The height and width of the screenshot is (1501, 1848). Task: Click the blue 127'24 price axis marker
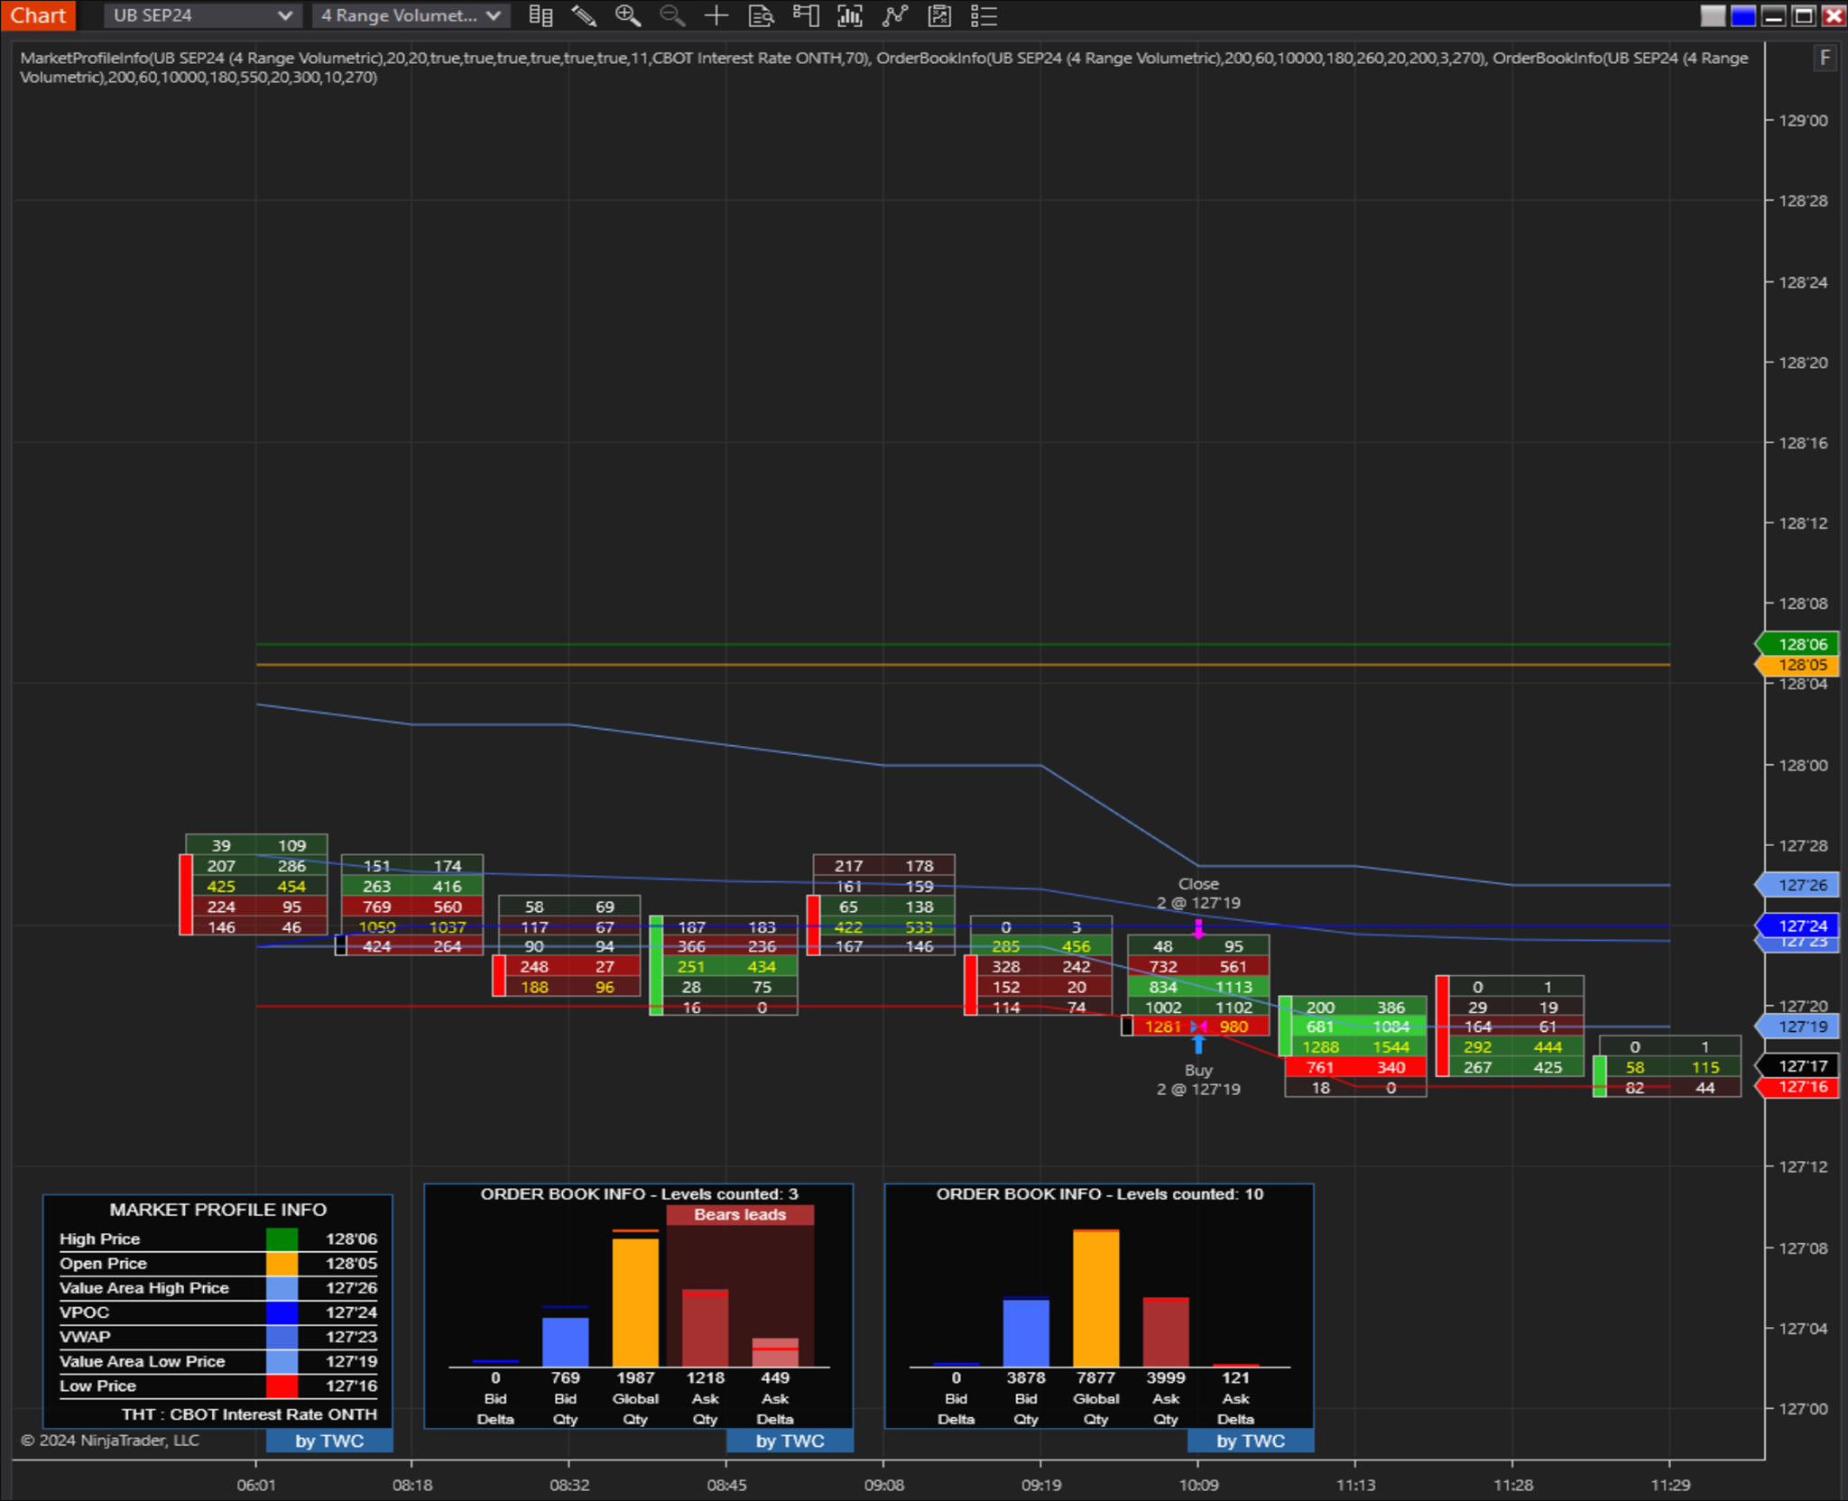[x=1797, y=925]
